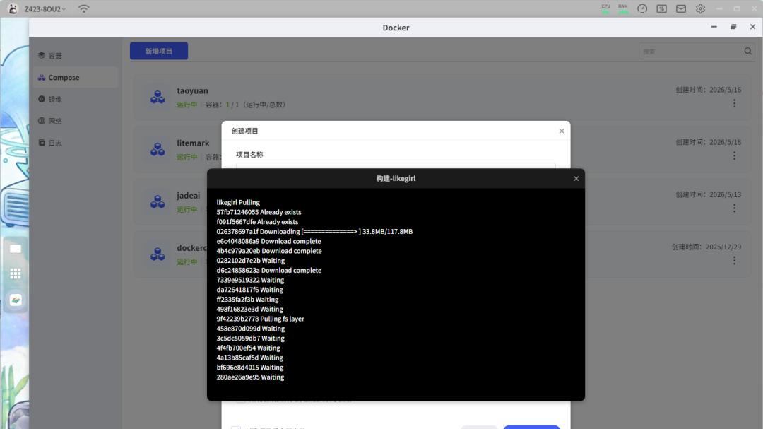This screenshot has width=763, height=429.
Task: Click the 'bf696e8d4015 Waiting' log line
Action: click(x=249, y=368)
